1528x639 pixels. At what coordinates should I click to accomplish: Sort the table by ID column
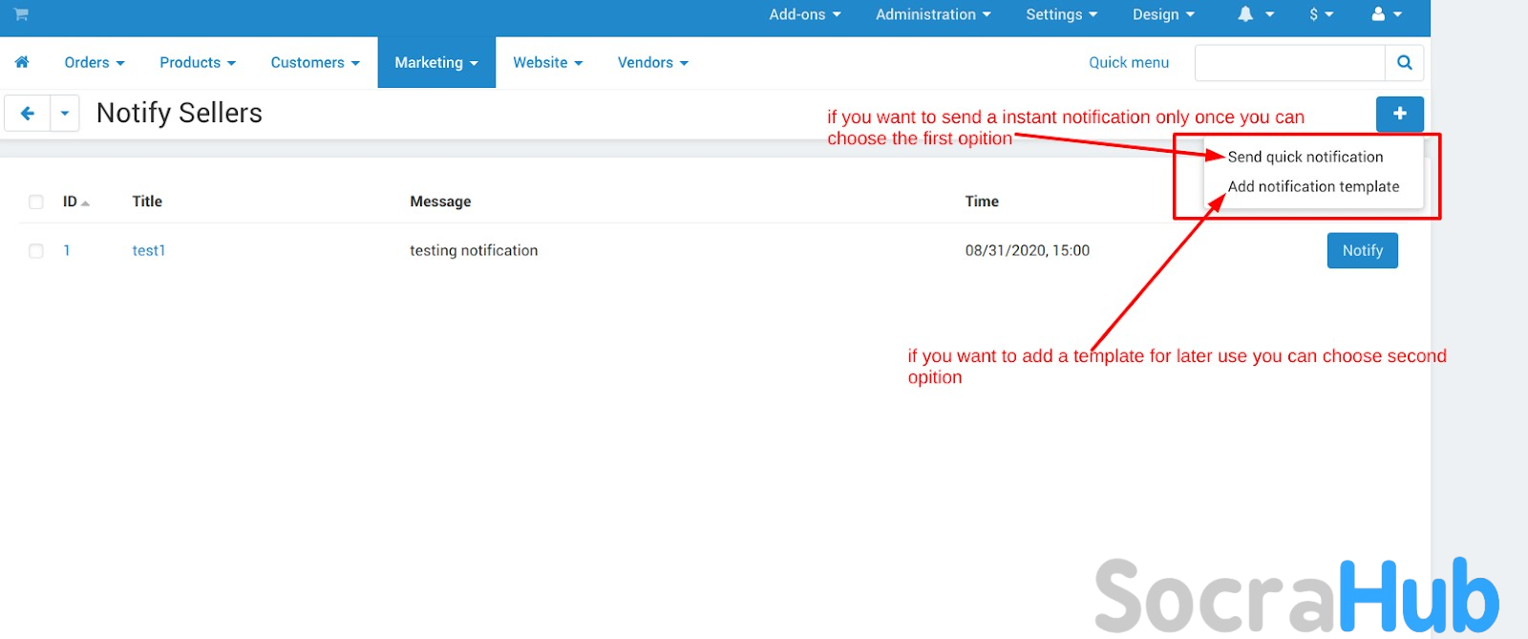(71, 202)
